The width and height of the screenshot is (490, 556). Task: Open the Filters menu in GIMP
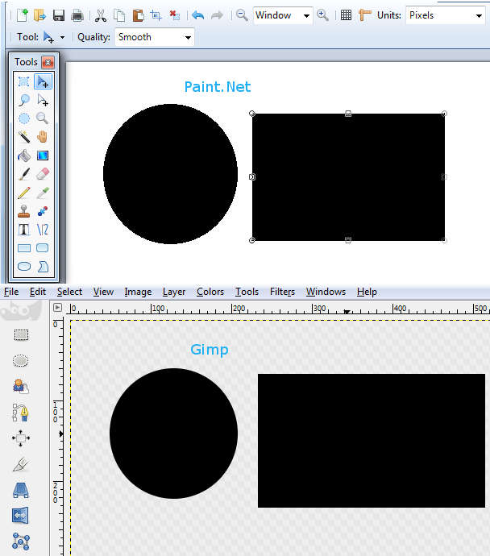282,292
